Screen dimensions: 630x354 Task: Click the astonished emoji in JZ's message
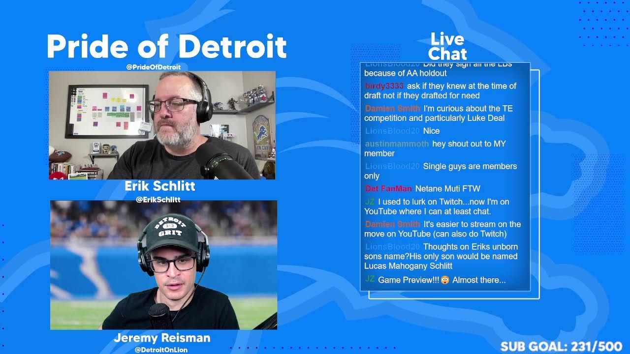pyautogui.click(x=445, y=280)
